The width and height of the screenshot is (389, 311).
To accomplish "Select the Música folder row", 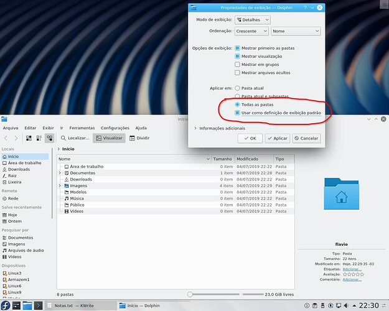I will pos(78,198).
